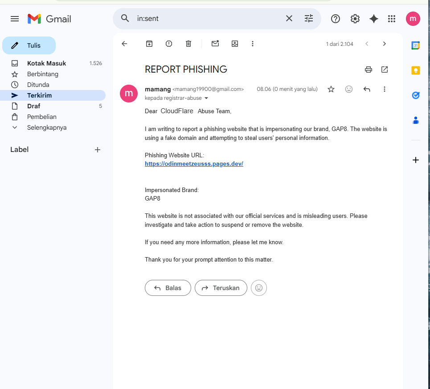Image resolution: width=430 pixels, height=389 pixels.
Task: Click the timestamp 08.06 (0 menit yang lalu)
Action: coord(287,89)
